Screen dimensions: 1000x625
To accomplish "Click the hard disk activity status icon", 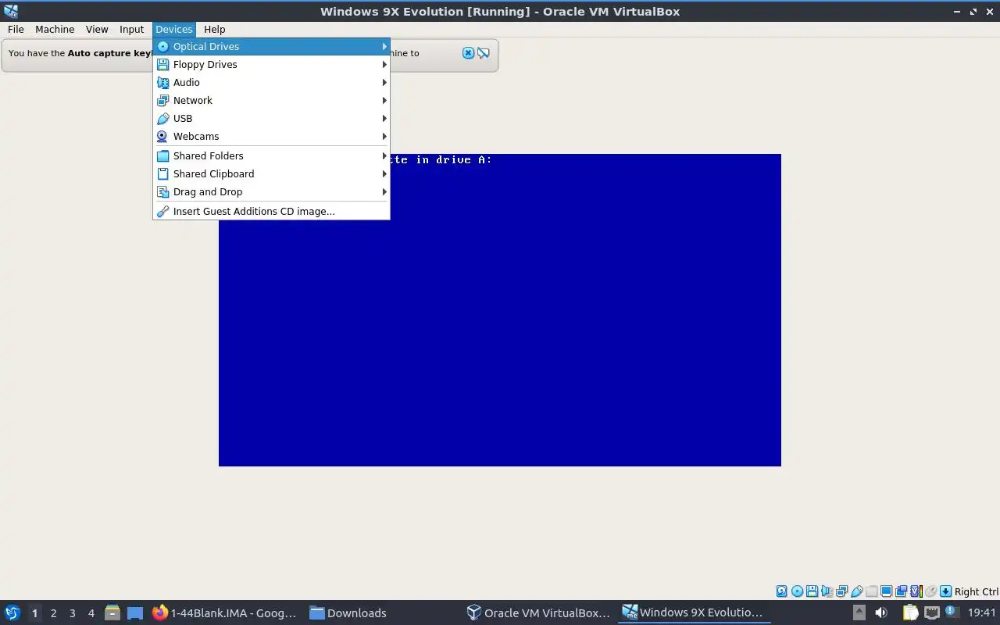I will (781, 591).
